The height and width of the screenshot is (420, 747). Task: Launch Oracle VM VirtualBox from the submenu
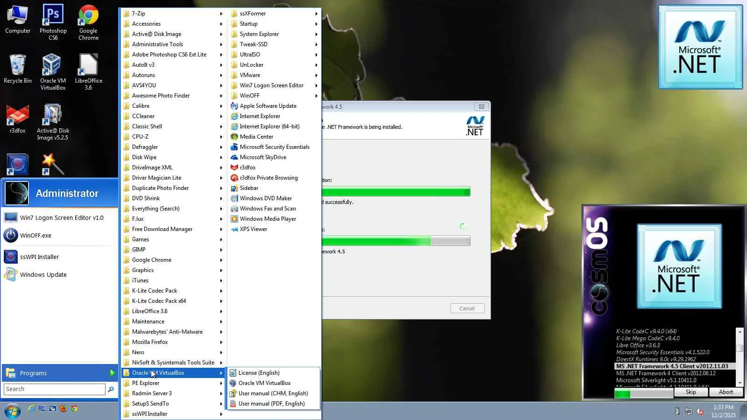(273, 383)
